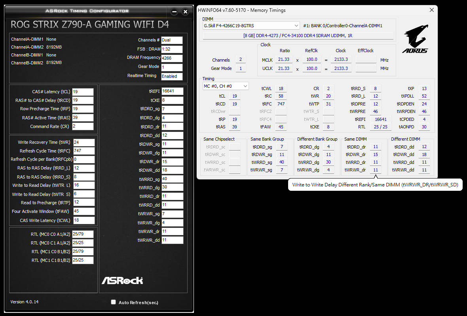Screen dimensions: 467x316
Task: Select the FSB : DRAM ratio field
Action: pos(172,49)
